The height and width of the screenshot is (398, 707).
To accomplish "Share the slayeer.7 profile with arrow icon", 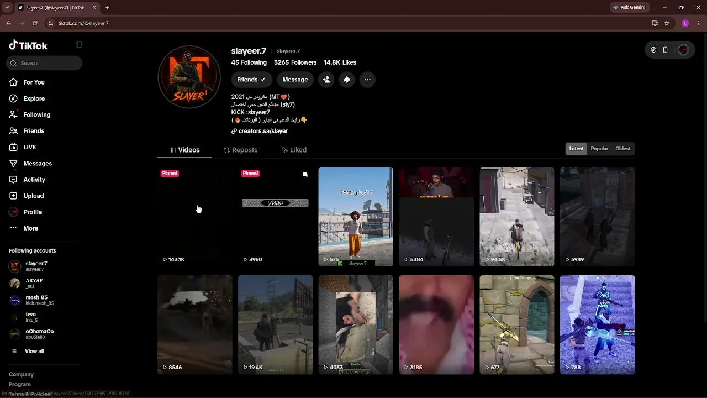I will coord(346,80).
